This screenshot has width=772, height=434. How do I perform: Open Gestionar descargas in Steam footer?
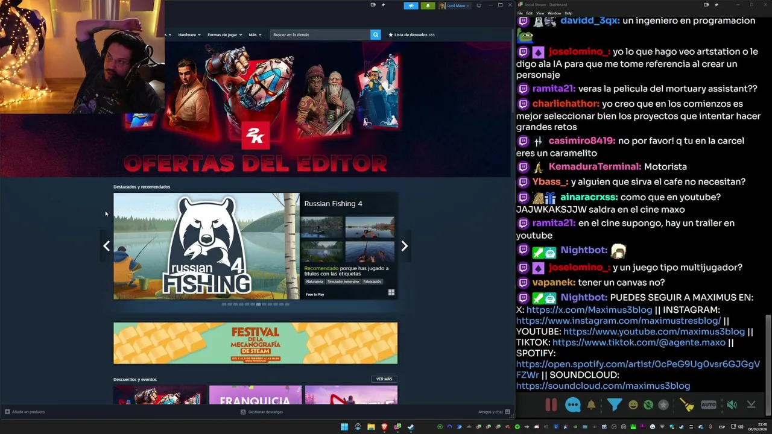(x=261, y=412)
